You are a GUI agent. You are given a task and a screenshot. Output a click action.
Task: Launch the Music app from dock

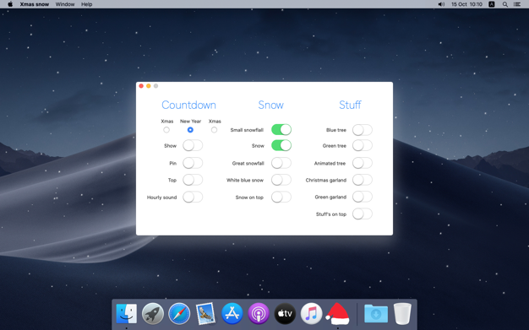click(x=311, y=314)
